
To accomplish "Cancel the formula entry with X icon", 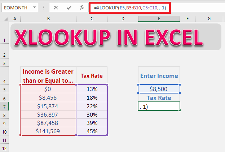I will 56,8.
